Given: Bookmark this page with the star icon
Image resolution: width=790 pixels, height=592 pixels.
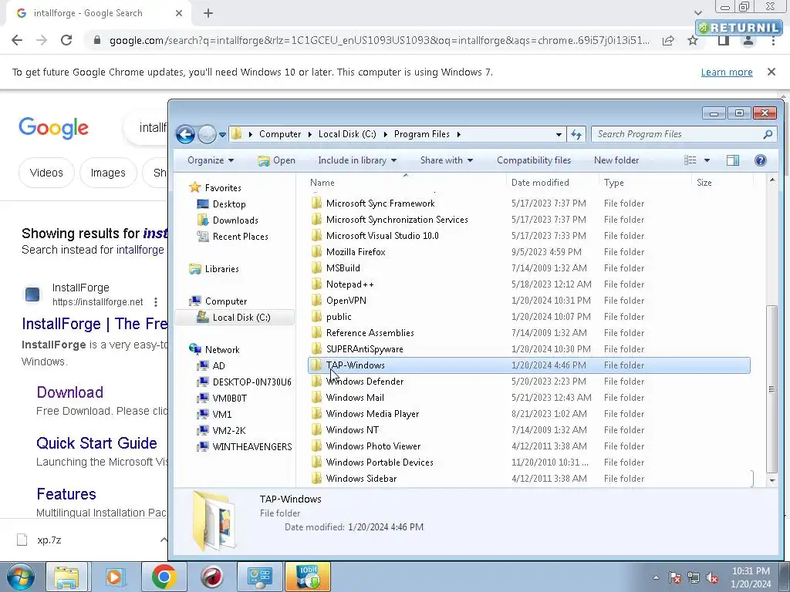Looking at the screenshot, I should [694, 40].
